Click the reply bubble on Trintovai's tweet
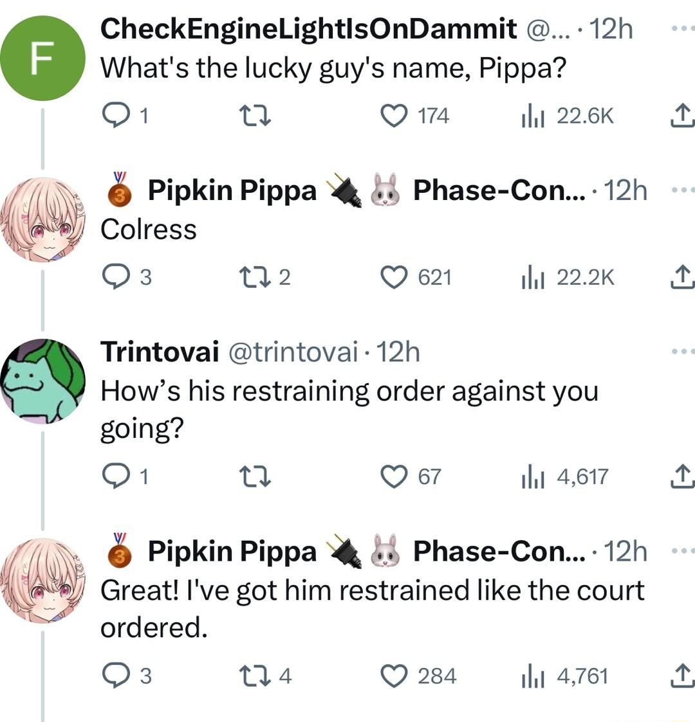 [x=118, y=475]
